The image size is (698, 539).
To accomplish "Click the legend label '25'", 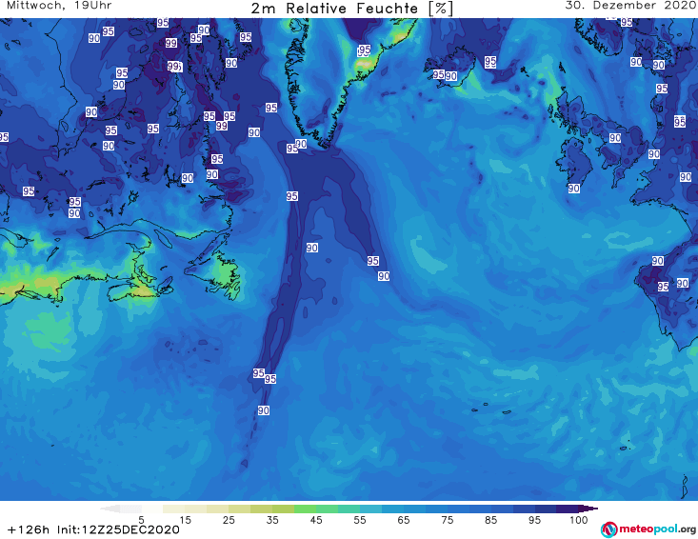I will click(x=229, y=520).
